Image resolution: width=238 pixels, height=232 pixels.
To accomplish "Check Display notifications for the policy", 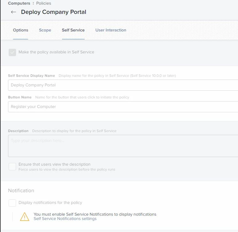I will click(12, 203).
